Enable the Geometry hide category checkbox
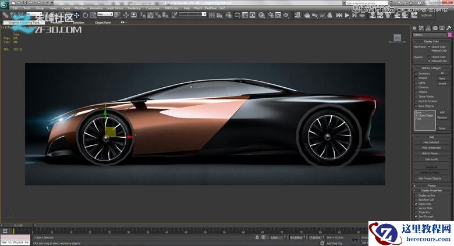454x246 pixels. tap(416, 73)
